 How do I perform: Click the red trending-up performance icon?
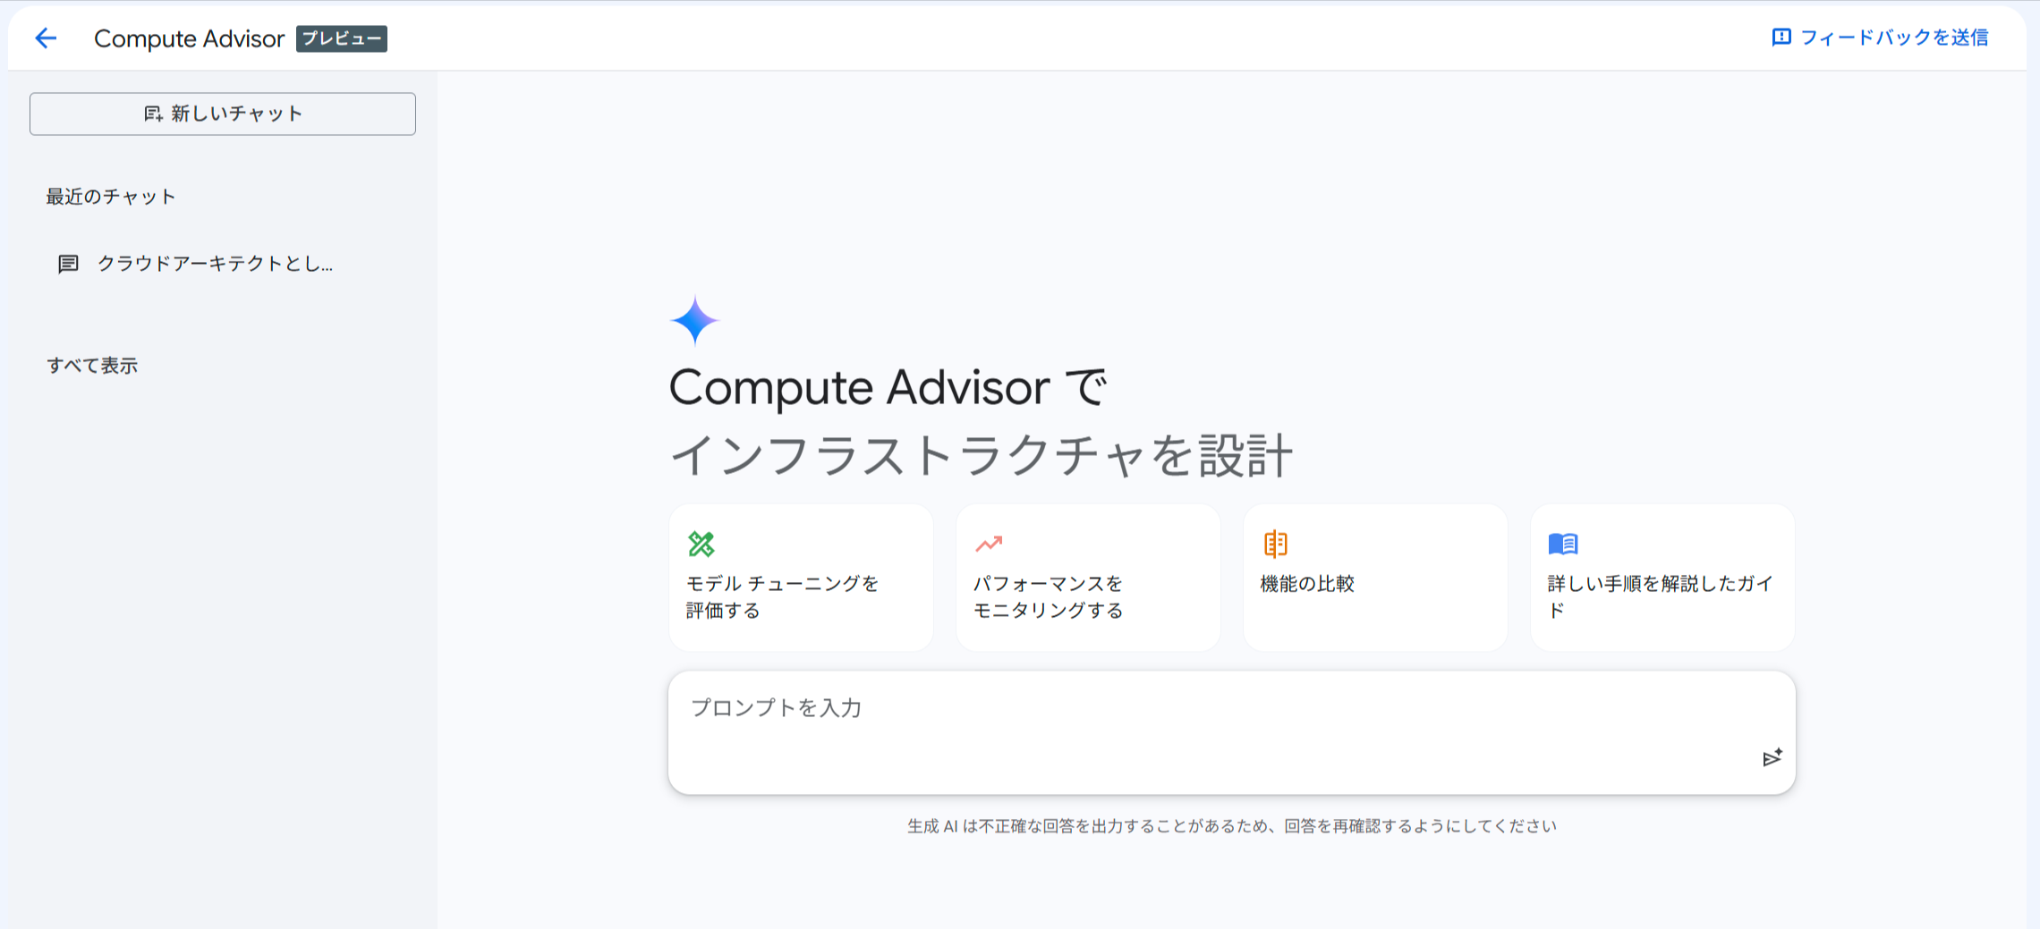989,544
